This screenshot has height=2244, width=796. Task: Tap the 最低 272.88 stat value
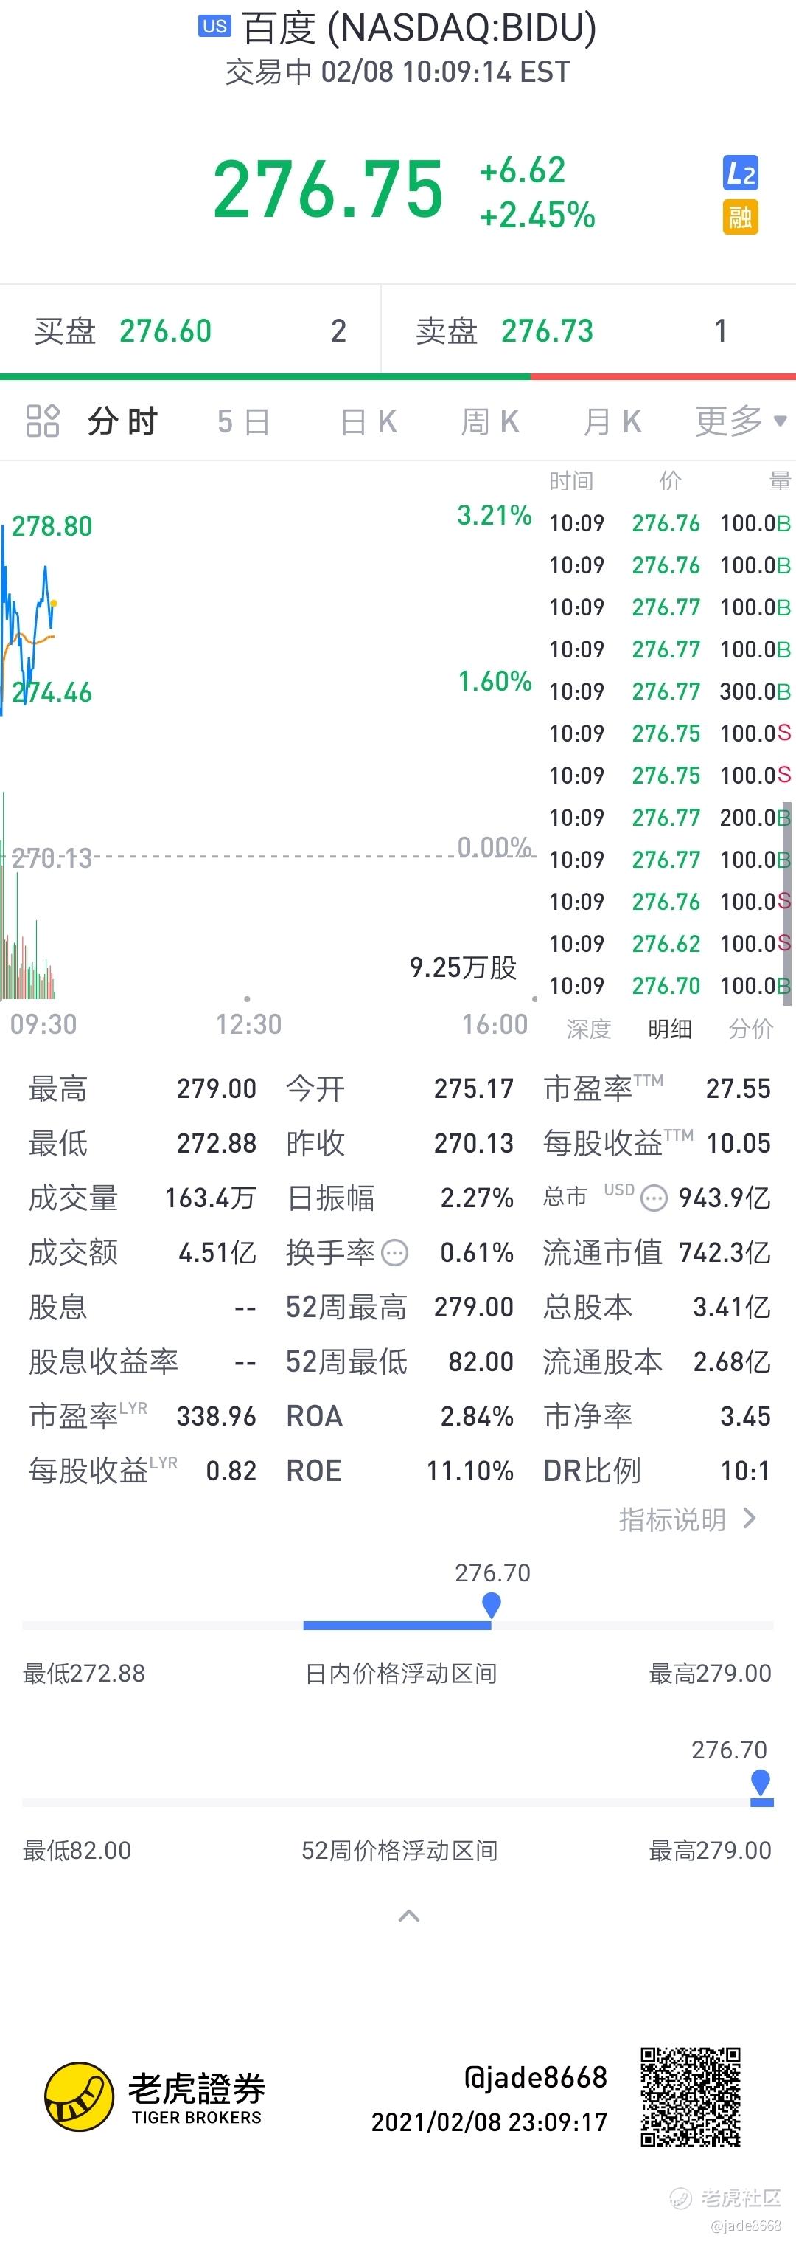pyautogui.click(x=217, y=1144)
